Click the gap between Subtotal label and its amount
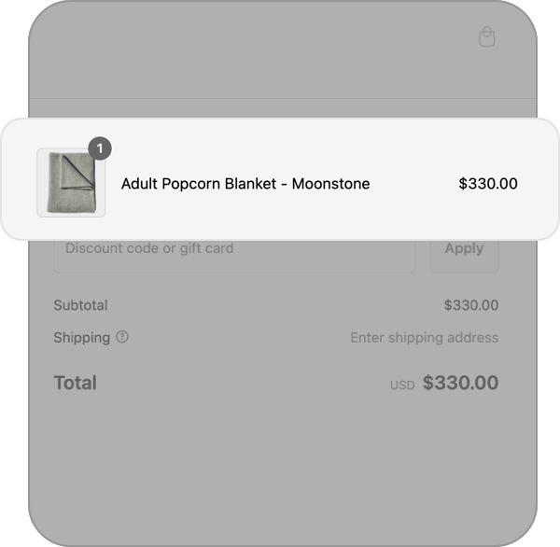The height and width of the screenshot is (547, 560). click(271, 305)
